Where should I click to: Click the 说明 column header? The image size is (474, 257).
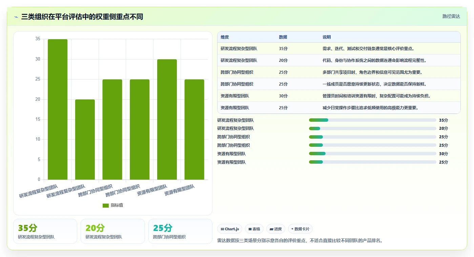[x=327, y=37]
